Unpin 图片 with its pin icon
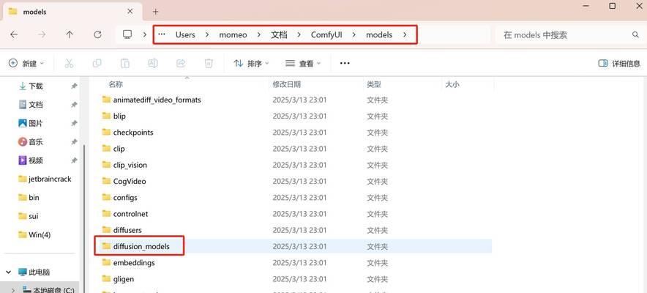Screen dimensions: 647x293 (x=74, y=123)
